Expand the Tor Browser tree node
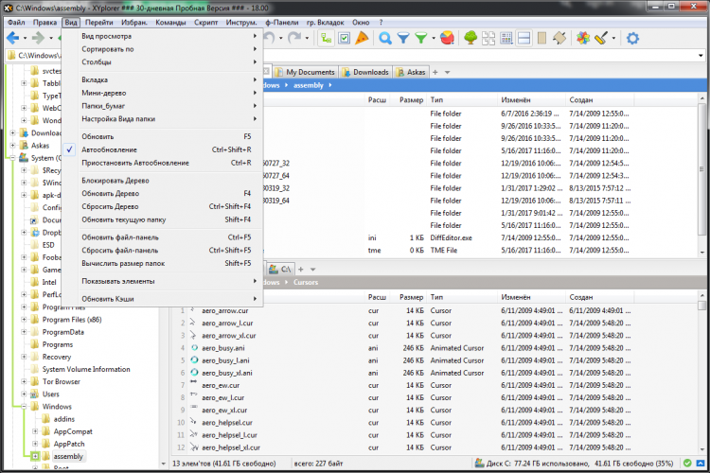The height and width of the screenshot is (473, 710). pyautogui.click(x=24, y=381)
